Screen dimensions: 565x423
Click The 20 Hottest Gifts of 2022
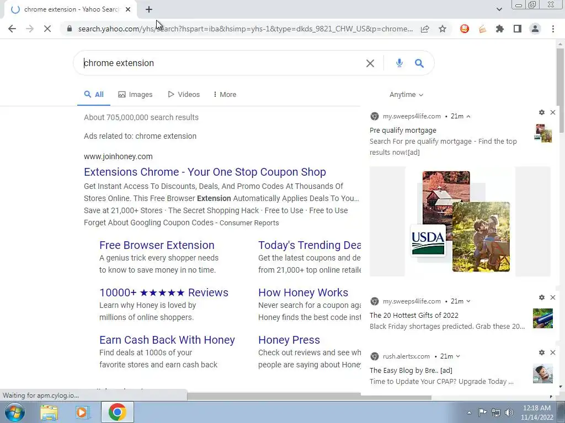414,315
